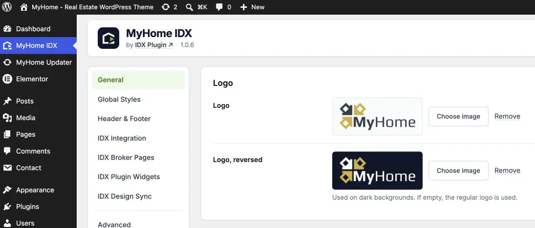This screenshot has width=535, height=228.
Task: Click the MyHome IDX plugin logo
Action: (x=108, y=38)
